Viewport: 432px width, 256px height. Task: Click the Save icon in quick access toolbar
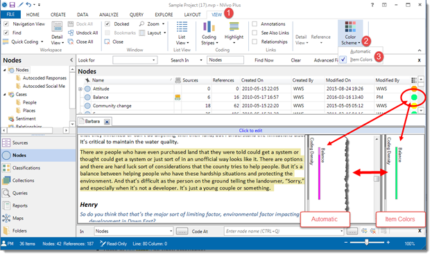(x=12, y=5)
